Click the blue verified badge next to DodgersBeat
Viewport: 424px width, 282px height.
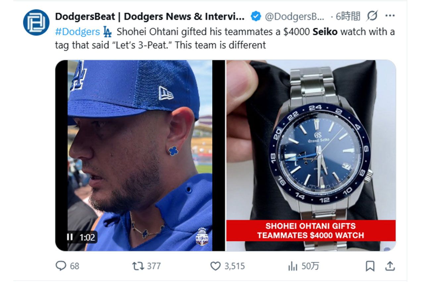tap(256, 15)
